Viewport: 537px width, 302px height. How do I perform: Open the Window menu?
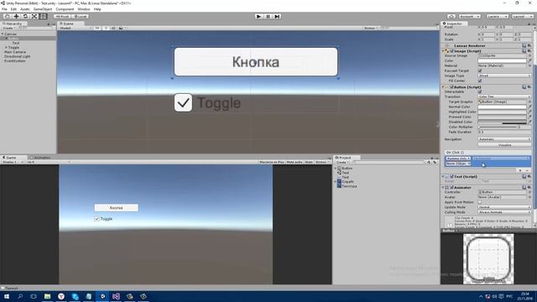(x=84, y=9)
